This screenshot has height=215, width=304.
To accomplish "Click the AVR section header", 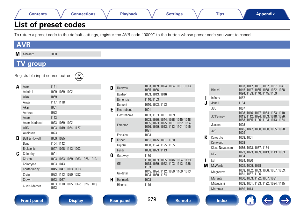I will (152, 44).
